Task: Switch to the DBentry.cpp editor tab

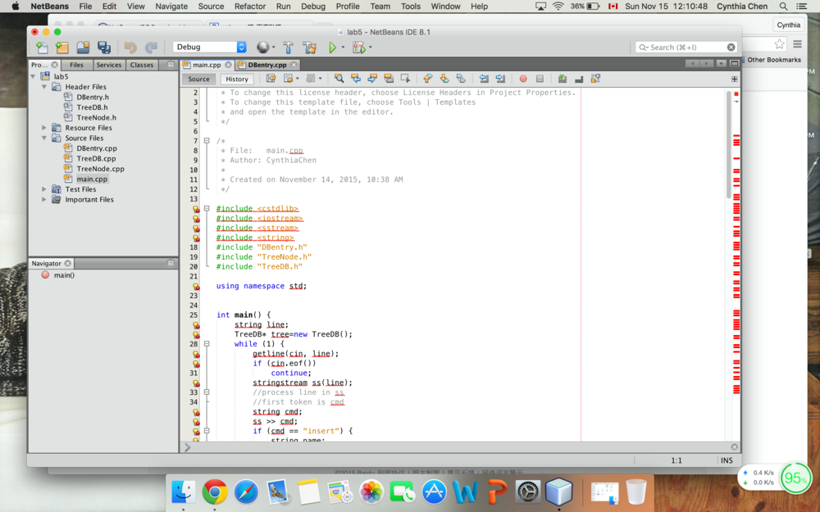Action: coord(266,65)
